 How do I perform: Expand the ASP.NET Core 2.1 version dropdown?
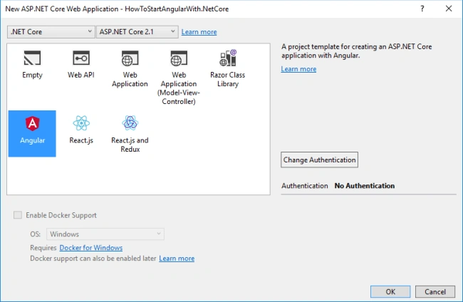click(137, 32)
